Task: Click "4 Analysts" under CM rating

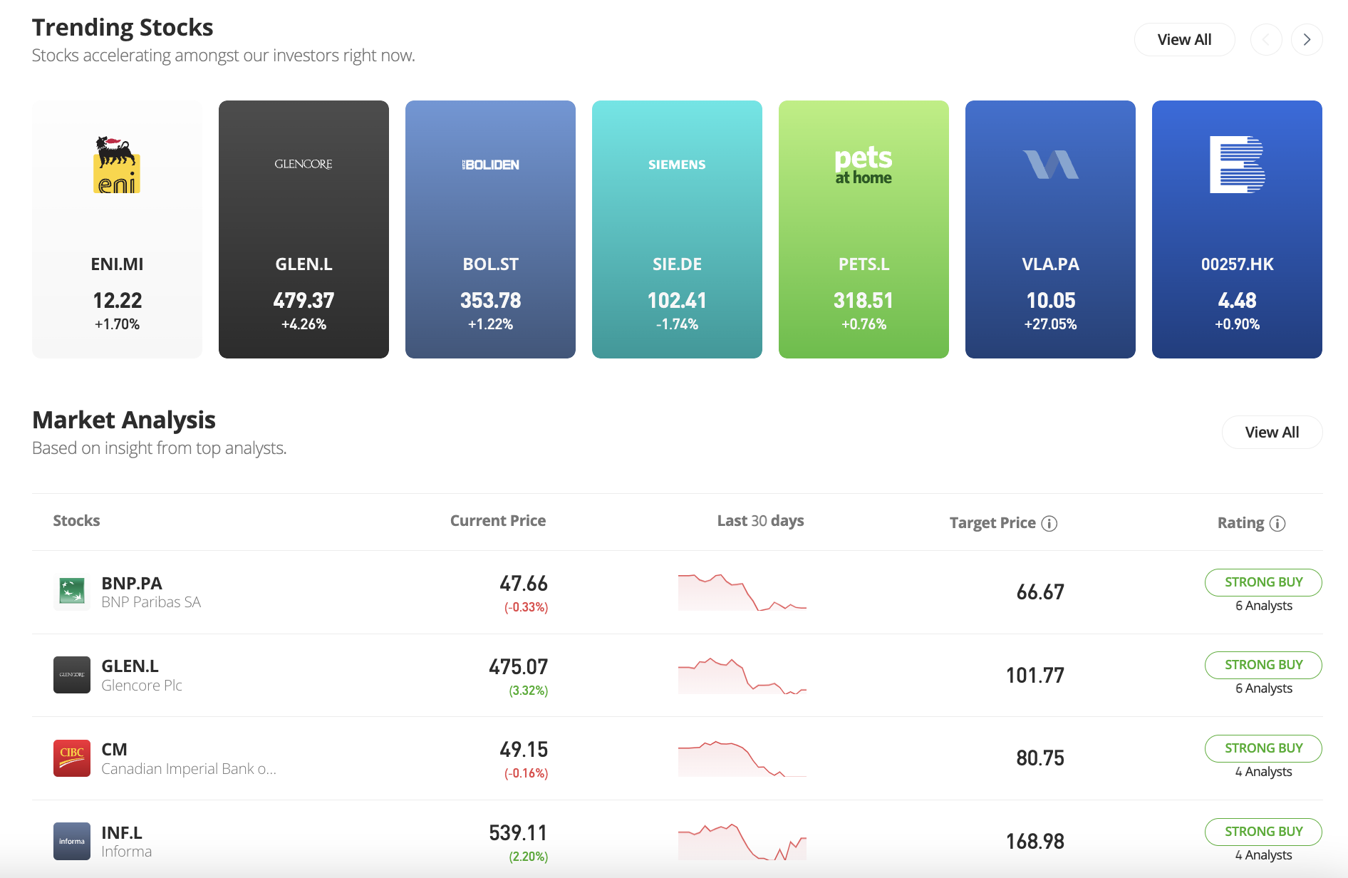Action: 1264,772
